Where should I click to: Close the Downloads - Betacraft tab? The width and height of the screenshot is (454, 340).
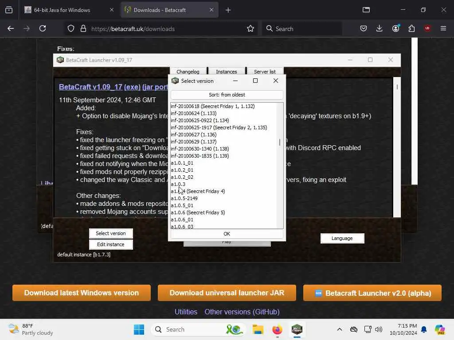[211, 10]
